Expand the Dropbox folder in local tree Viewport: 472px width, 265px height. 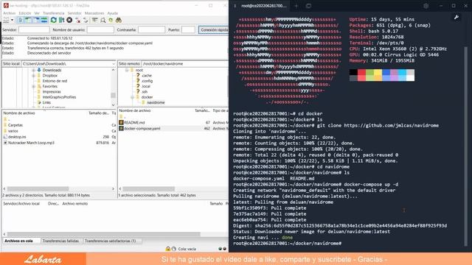34,75
